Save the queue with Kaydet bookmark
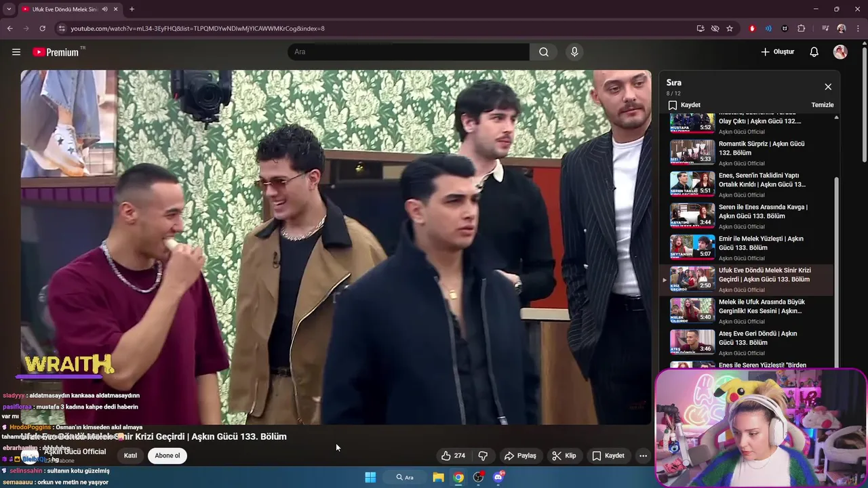Image resolution: width=868 pixels, height=488 pixels. (x=684, y=105)
